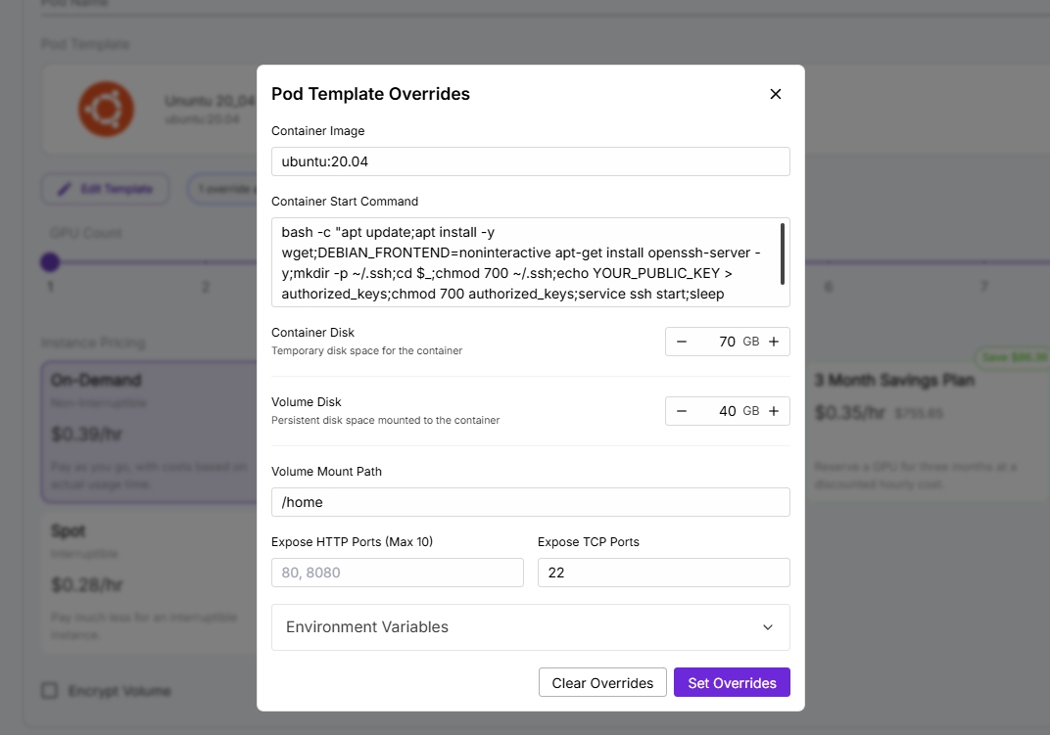
Task: Click the Expose HTTP Ports field
Action: coord(397,573)
